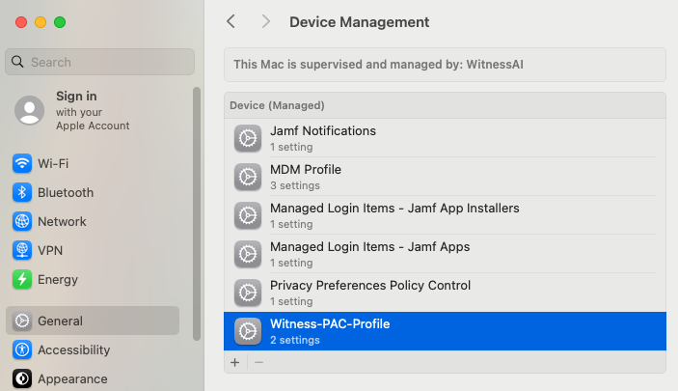The width and height of the screenshot is (678, 391).
Task: Click the Accessibility sidebar icon
Action: coord(22,350)
